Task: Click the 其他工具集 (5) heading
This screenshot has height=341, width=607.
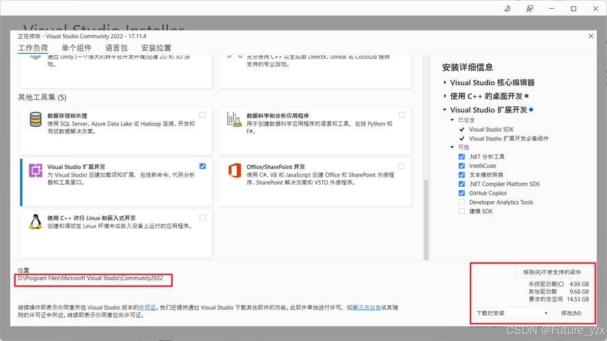Action: [x=42, y=97]
